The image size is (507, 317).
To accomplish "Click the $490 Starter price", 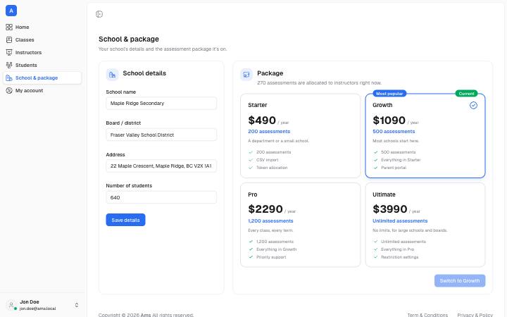I will [x=262, y=120].
